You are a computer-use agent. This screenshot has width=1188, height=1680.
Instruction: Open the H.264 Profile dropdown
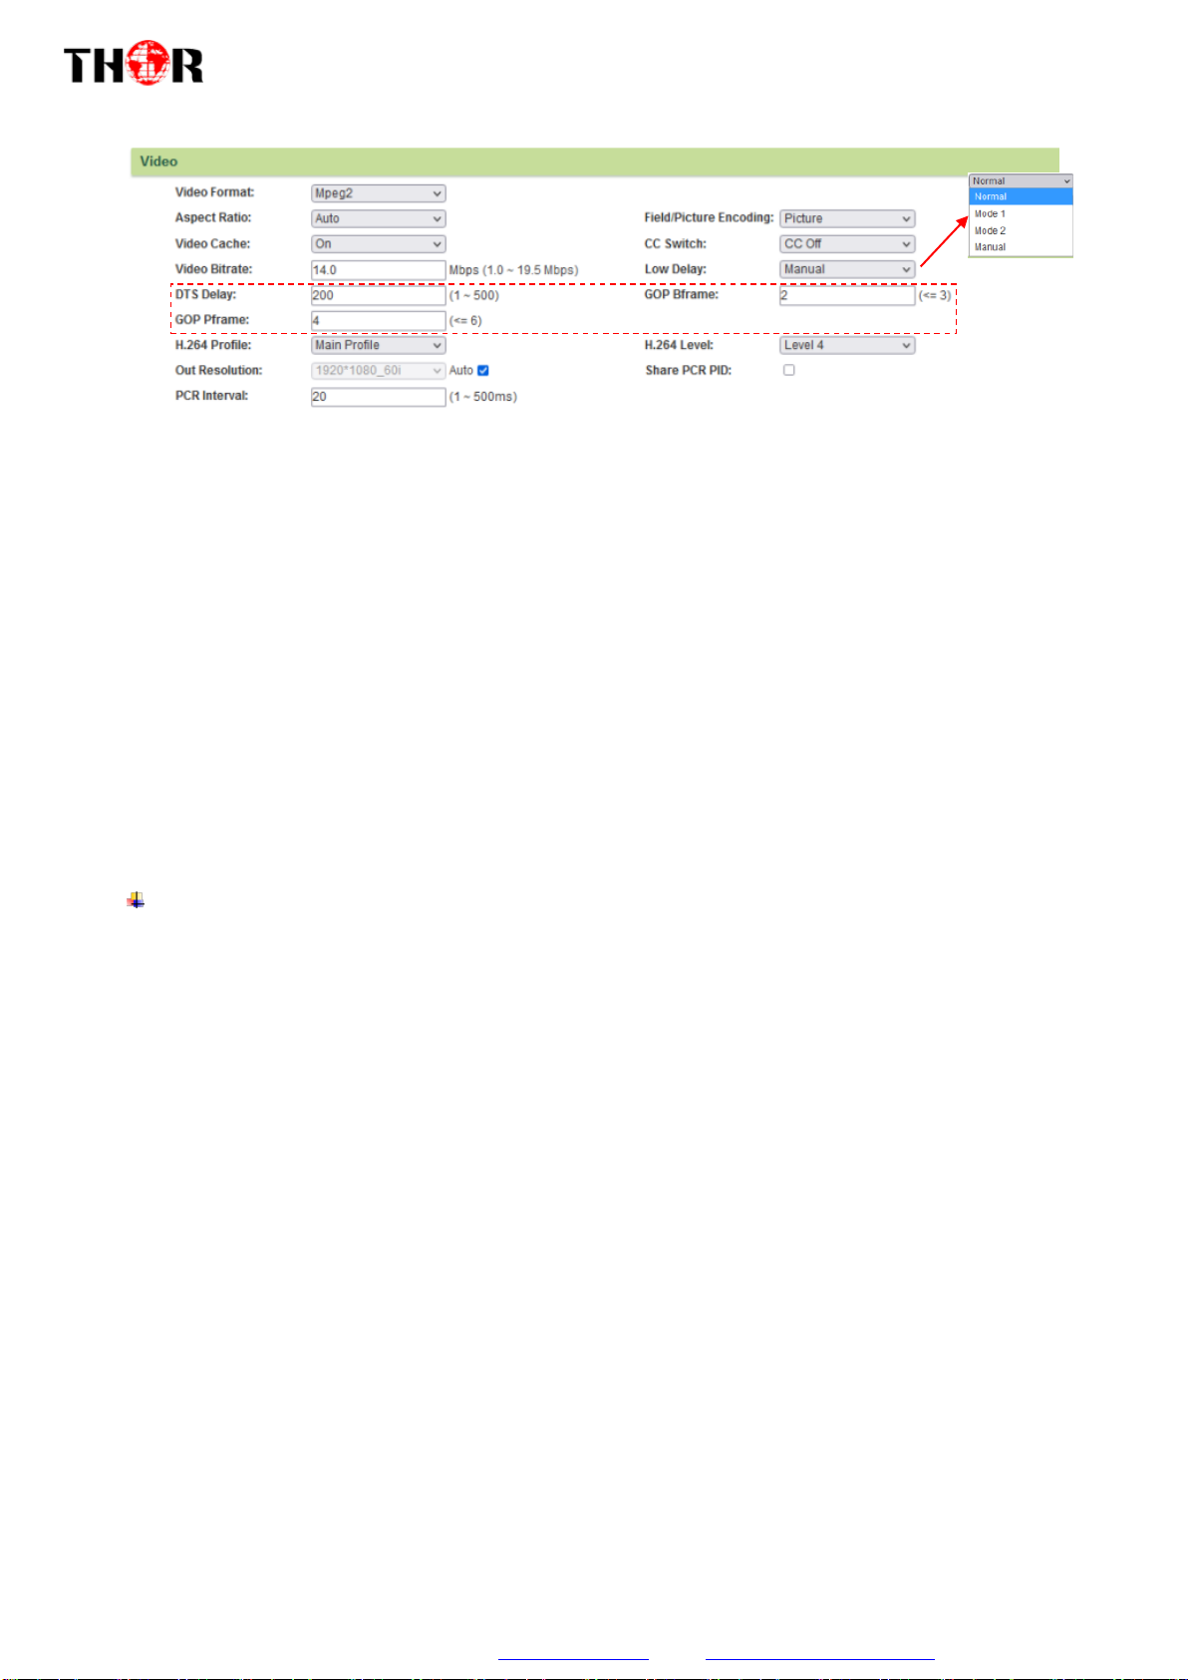[x=378, y=345]
